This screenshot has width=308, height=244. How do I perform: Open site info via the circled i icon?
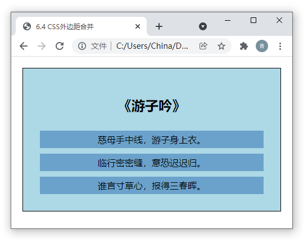click(82, 46)
